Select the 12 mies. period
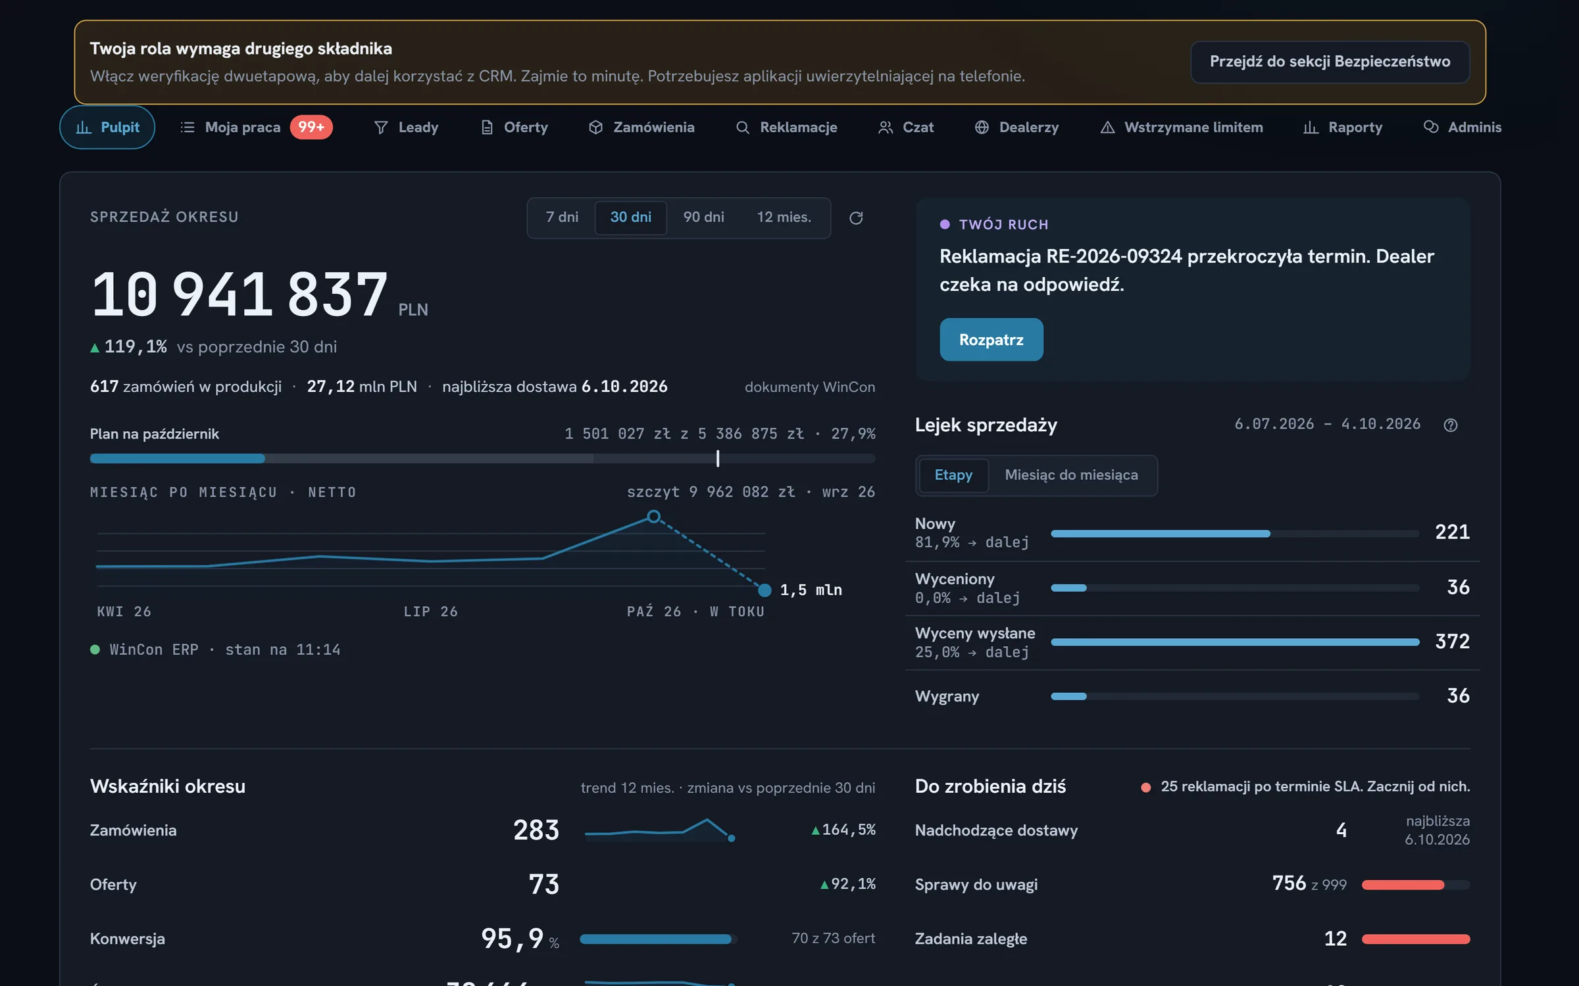1579x986 pixels. click(x=784, y=218)
